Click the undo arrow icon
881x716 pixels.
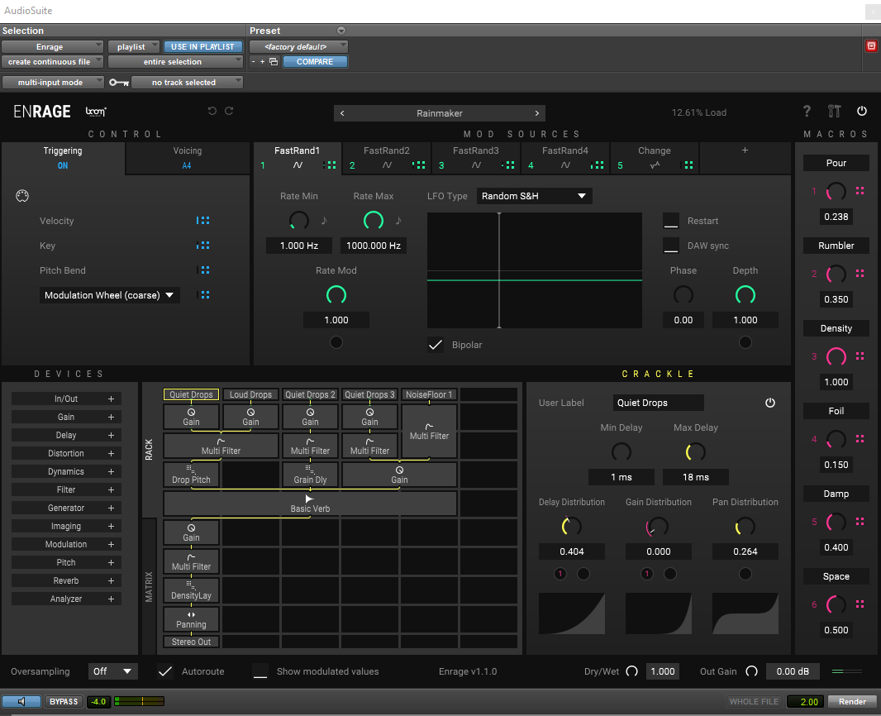click(x=212, y=112)
